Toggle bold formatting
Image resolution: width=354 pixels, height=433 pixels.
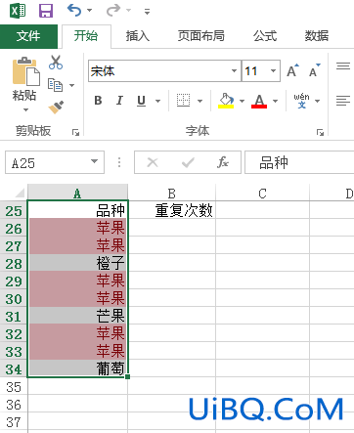click(98, 101)
